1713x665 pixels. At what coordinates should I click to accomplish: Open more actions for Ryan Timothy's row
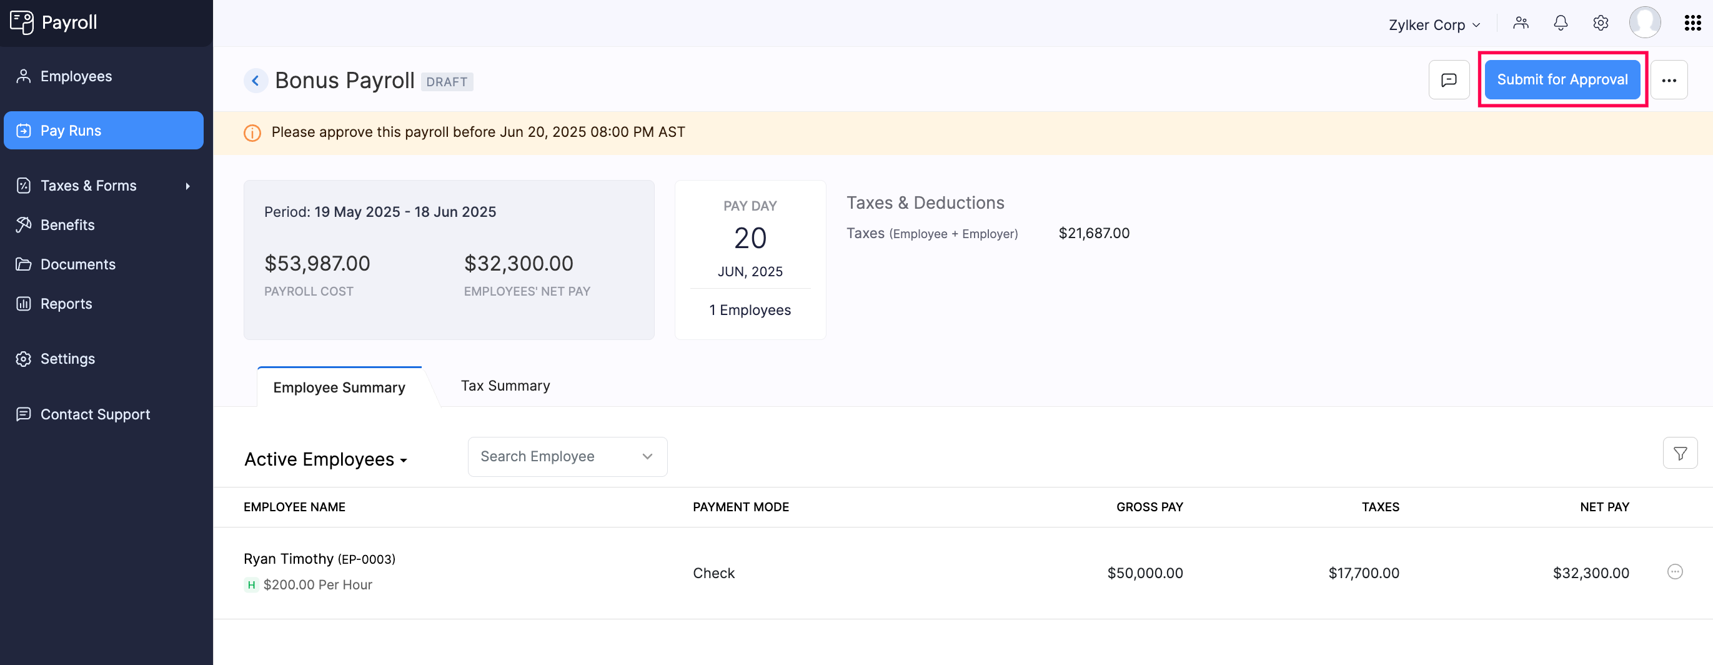tap(1676, 572)
